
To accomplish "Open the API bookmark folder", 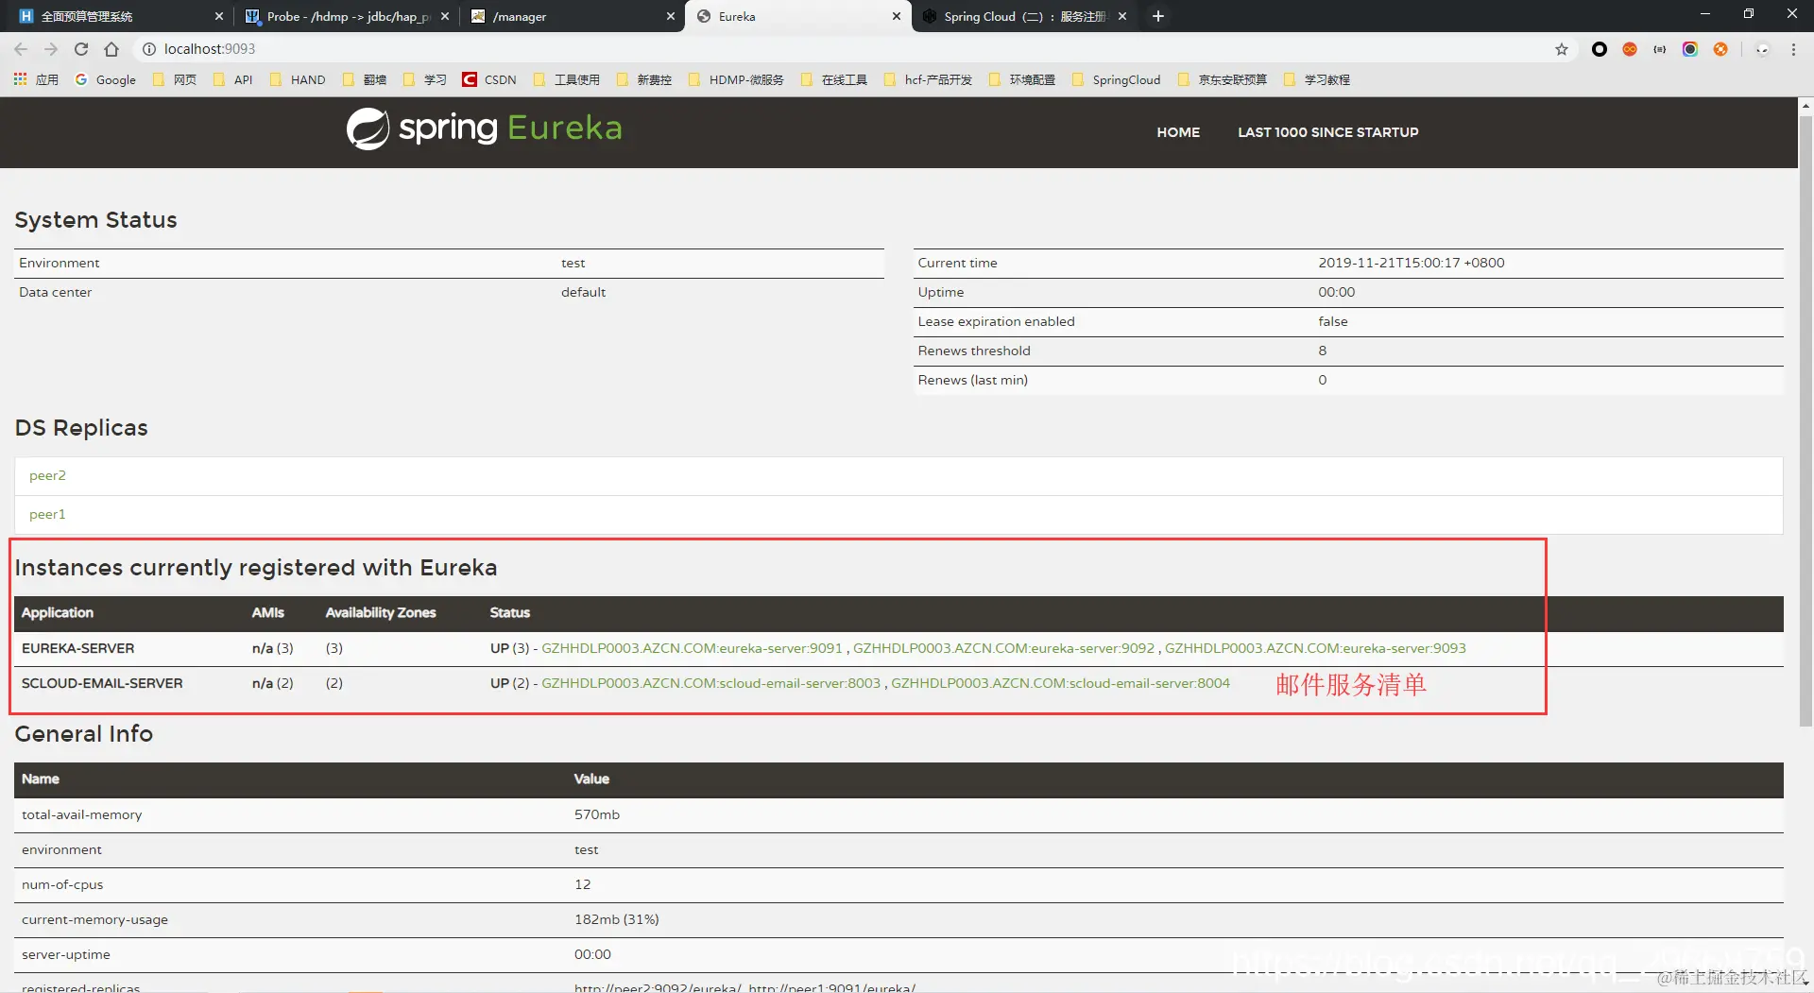I will [x=233, y=79].
